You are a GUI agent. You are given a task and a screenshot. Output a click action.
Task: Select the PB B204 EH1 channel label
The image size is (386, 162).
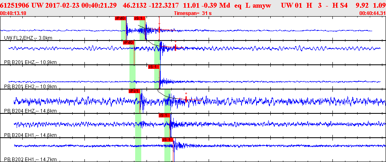pyautogui.click(x=30, y=135)
